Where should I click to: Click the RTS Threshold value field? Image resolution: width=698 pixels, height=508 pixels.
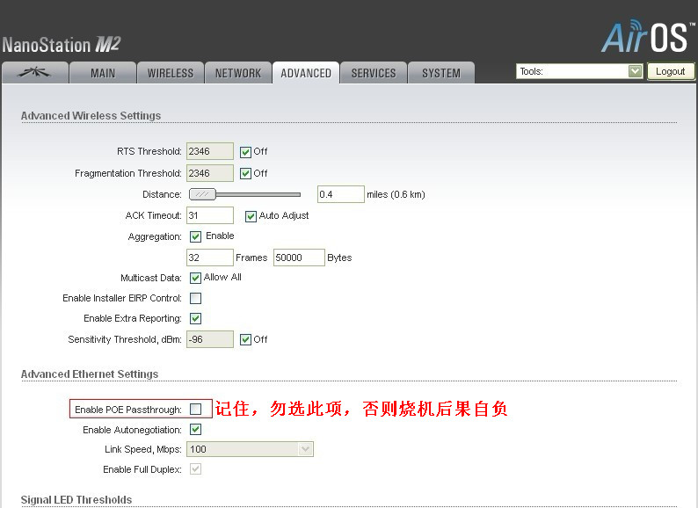[x=210, y=151]
